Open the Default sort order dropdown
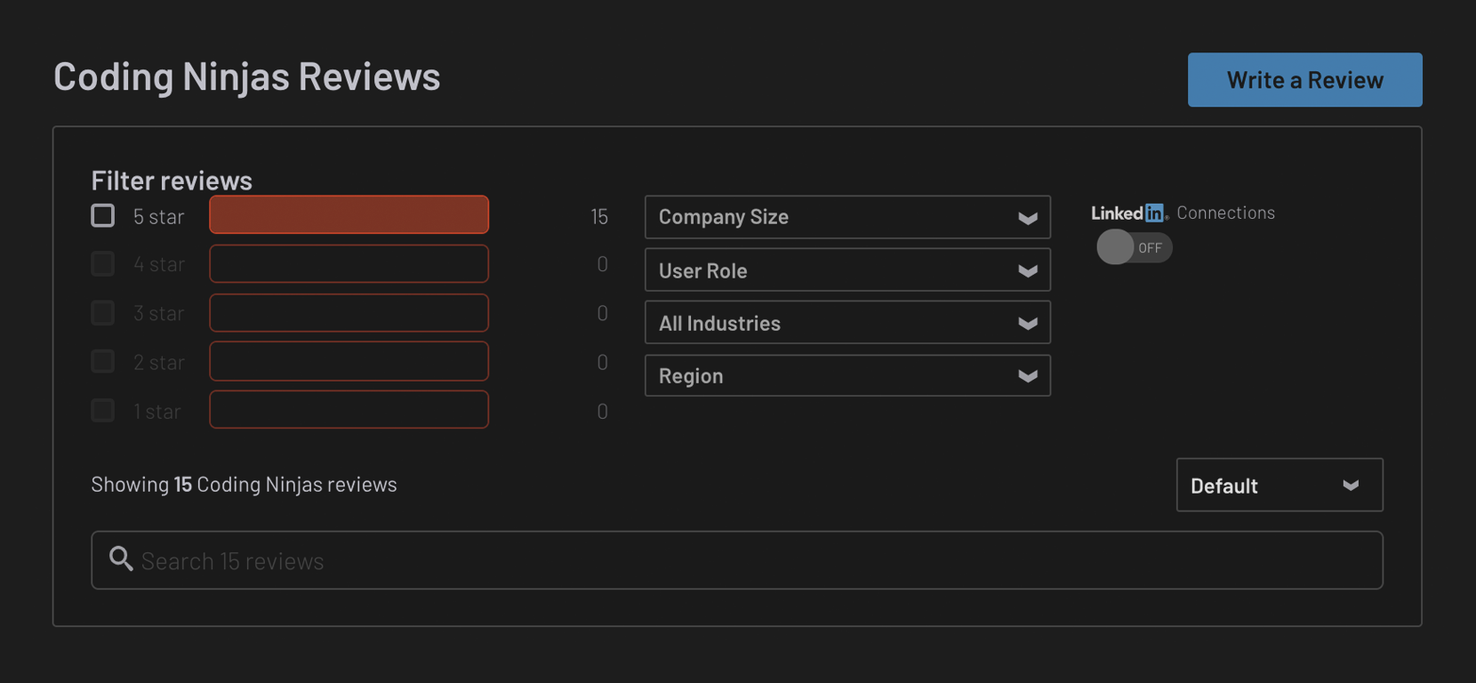 (1279, 485)
